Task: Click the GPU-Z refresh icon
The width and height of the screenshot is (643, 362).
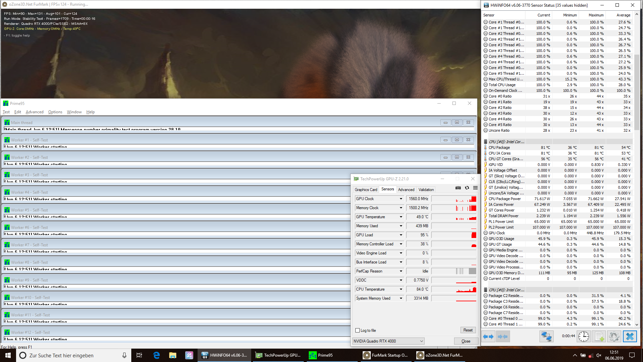Action: point(467,188)
